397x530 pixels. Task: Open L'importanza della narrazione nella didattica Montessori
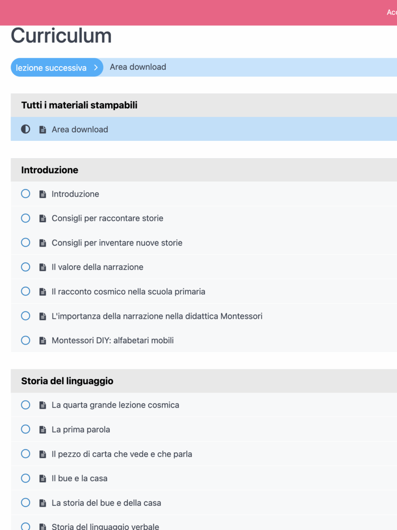(157, 316)
